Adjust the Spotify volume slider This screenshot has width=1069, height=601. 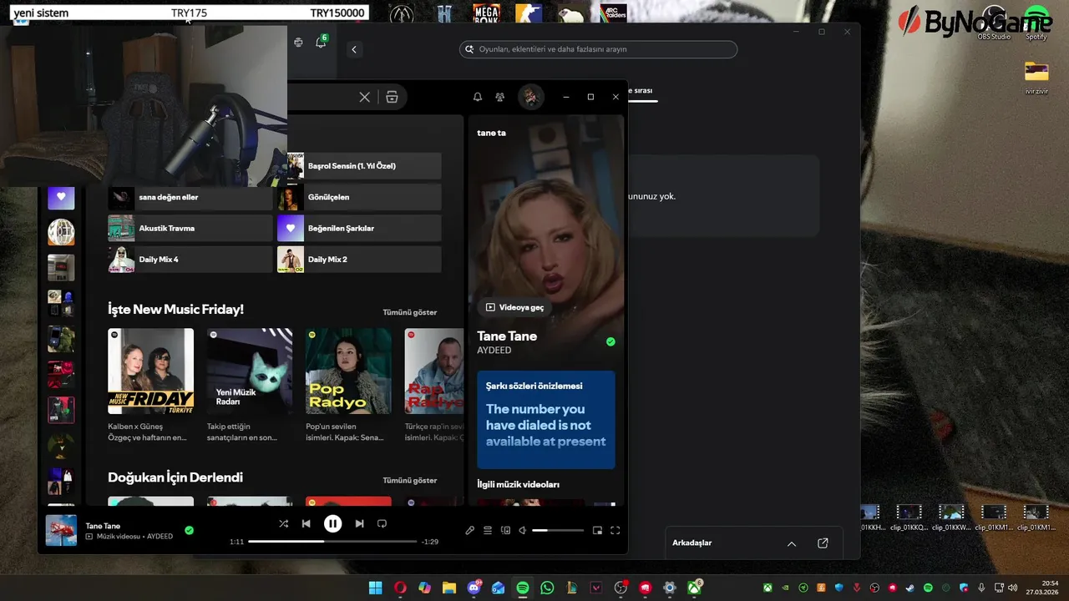tap(558, 530)
